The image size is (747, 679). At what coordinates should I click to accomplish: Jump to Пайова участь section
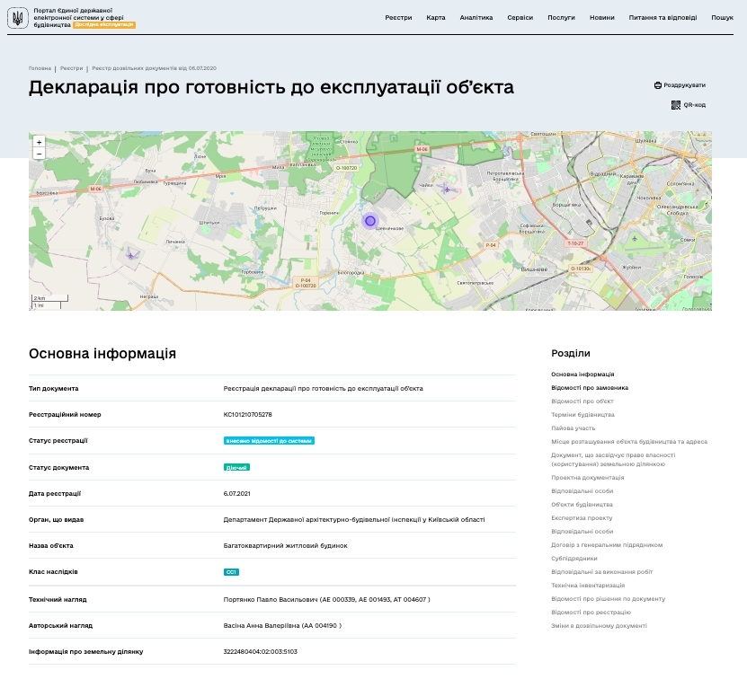[574, 428]
